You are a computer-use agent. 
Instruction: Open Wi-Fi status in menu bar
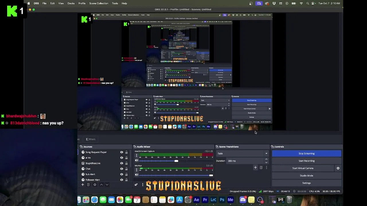pyautogui.click(x=301, y=3)
